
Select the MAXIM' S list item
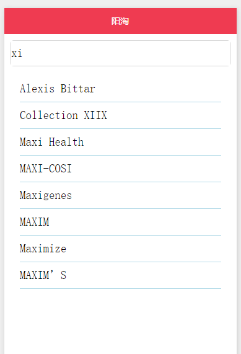pyautogui.click(x=120, y=275)
